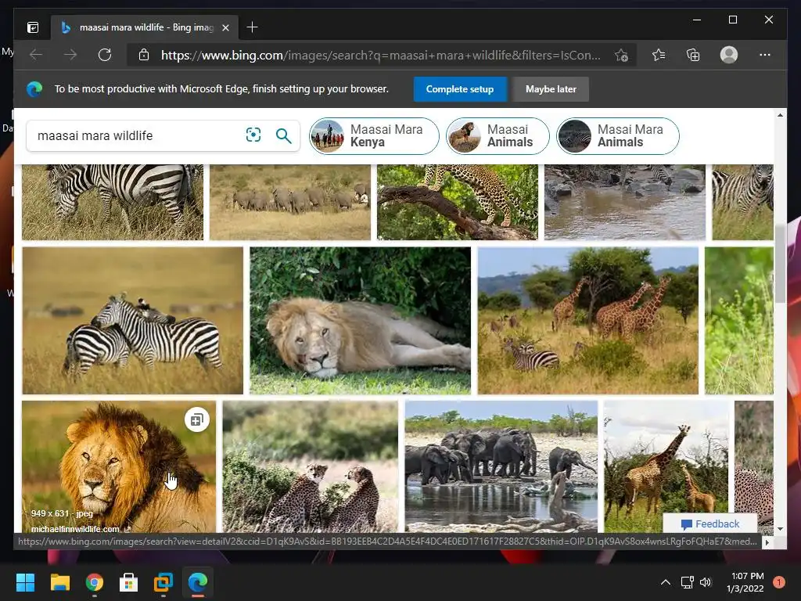The image size is (801, 601).
Task: Switch to Microsoft Edge on taskbar
Action: [198, 582]
